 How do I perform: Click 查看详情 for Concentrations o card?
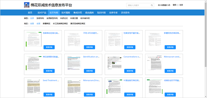pyautogui.click(x=130, y=71)
